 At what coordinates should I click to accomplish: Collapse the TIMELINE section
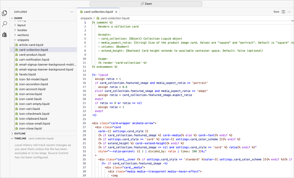[21, 138]
